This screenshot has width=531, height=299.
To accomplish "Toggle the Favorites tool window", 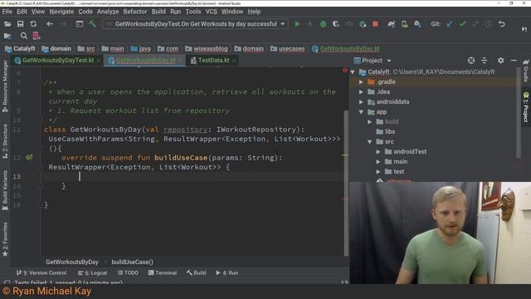I will click(x=5, y=240).
